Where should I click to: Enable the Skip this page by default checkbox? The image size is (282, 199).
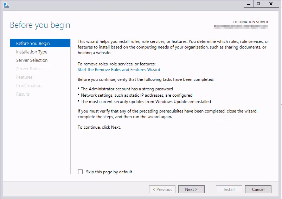[x=80, y=172]
